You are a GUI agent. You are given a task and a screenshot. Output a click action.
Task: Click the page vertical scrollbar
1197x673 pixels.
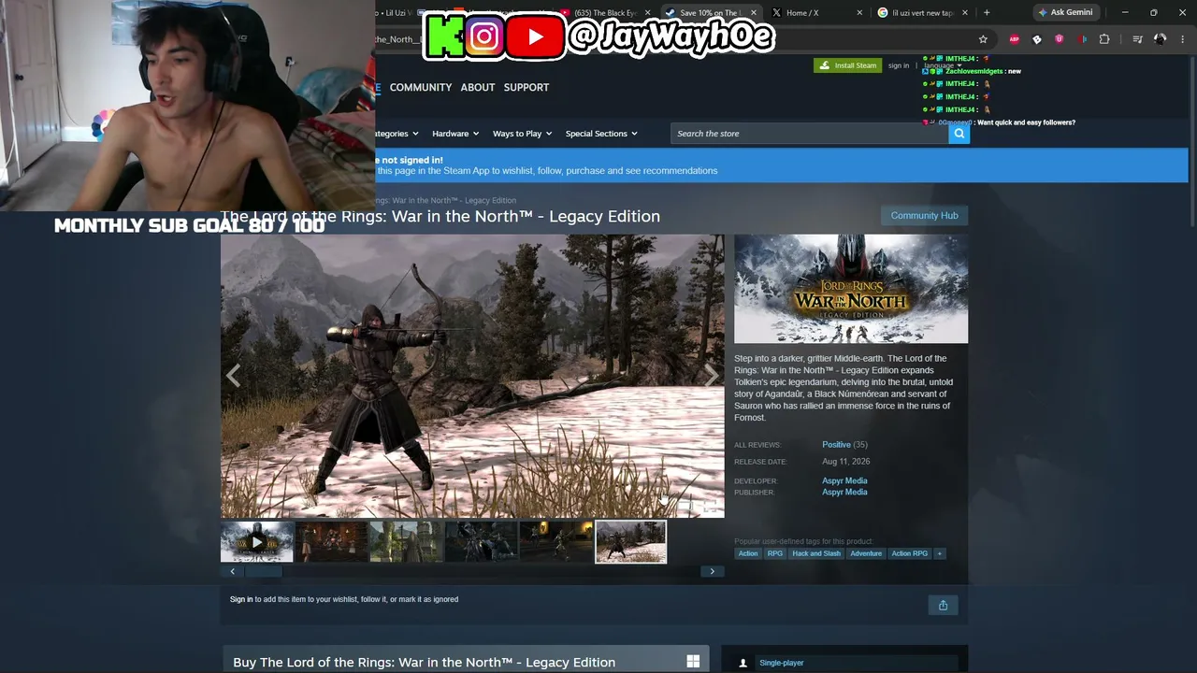tap(1192, 140)
